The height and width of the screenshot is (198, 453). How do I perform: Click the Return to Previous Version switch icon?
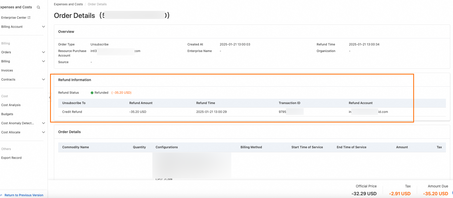coord(1,195)
